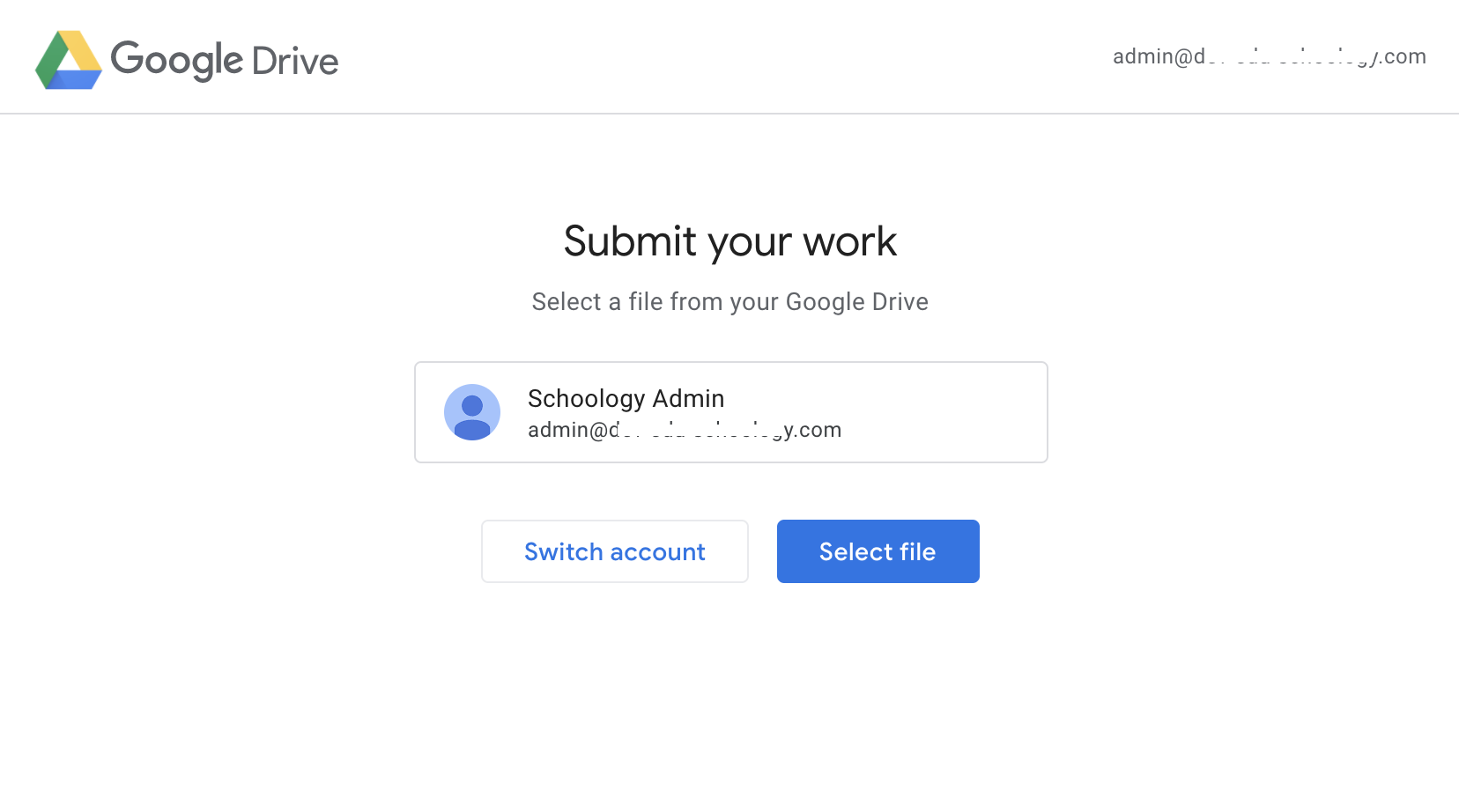
Task: Select the Schoology Admin account card
Action: [x=730, y=412]
